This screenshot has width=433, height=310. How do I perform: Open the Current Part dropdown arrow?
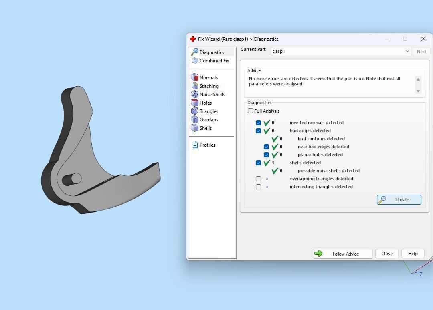[x=407, y=51]
